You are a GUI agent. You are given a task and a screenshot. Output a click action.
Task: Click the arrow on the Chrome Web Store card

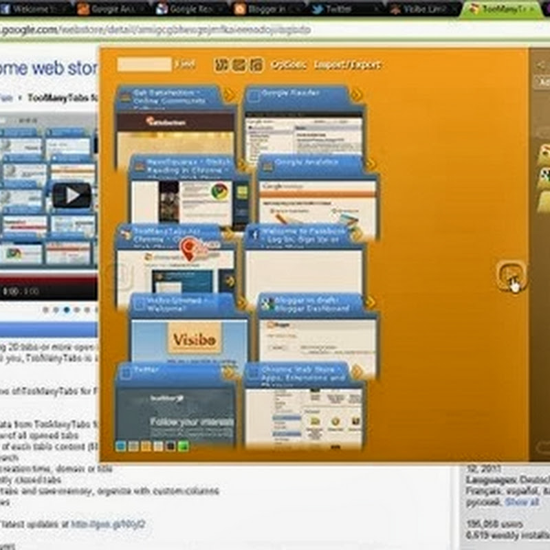[357, 372]
